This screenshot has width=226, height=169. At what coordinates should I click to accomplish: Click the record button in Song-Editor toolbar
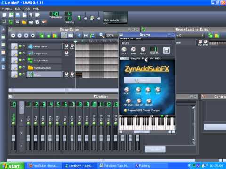20,36
